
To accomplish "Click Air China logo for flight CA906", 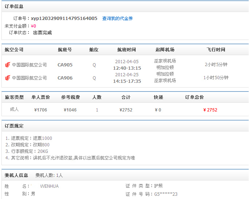I will point(7,78).
